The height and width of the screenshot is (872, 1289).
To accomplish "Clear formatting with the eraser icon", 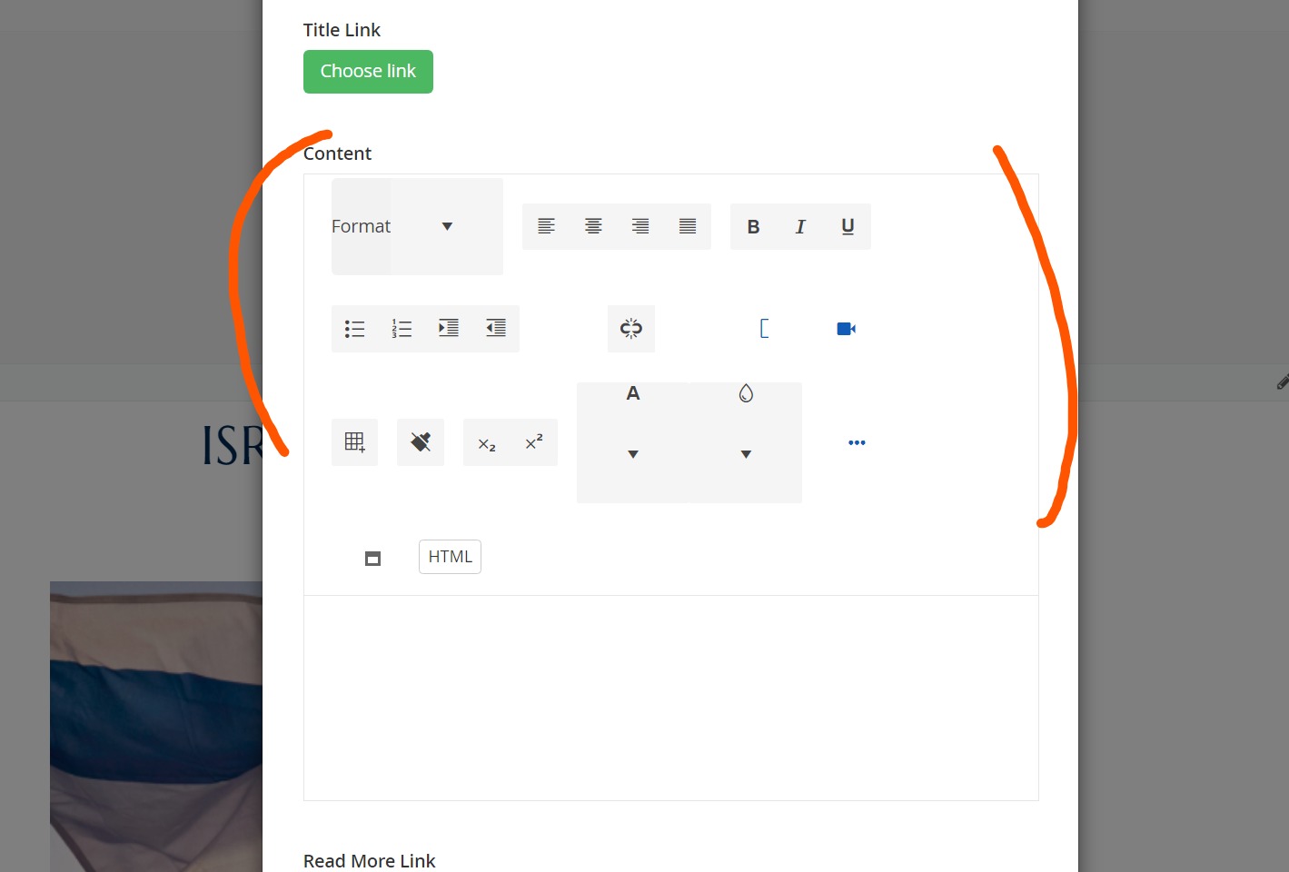I will [421, 442].
